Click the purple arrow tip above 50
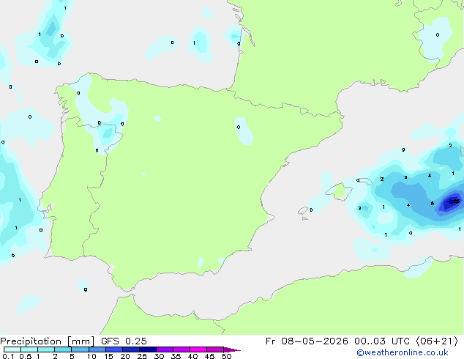Screen dimensions: 464x359 (x=232, y=349)
